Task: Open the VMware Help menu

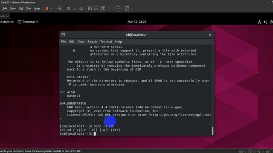Action: 37,8
